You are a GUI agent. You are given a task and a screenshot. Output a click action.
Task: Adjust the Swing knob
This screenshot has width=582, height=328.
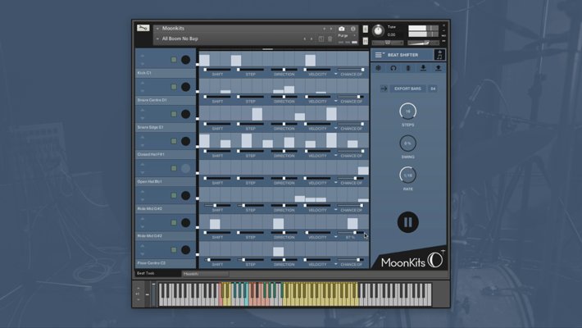pos(407,143)
